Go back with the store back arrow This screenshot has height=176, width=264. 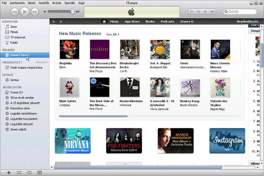tap(54, 22)
